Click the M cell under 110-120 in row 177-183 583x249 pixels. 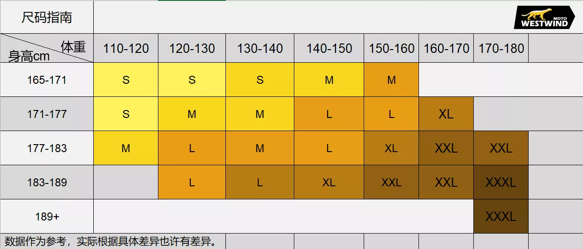[126, 148]
